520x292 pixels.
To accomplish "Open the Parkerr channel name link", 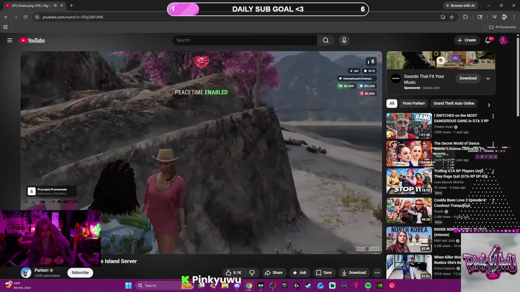I will coord(41,270).
